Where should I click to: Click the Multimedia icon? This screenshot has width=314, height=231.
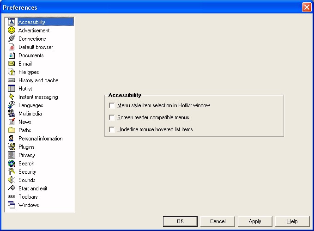pos(12,113)
